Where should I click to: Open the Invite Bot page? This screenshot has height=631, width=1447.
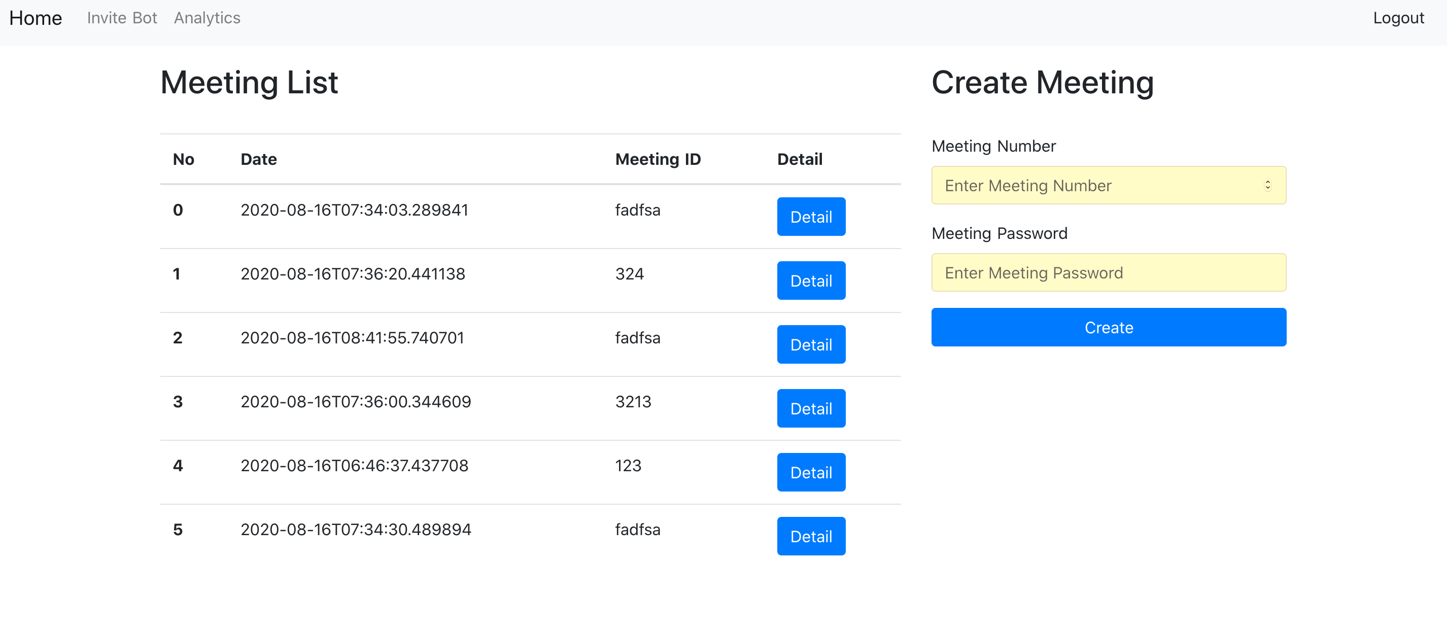pos(122,18)
